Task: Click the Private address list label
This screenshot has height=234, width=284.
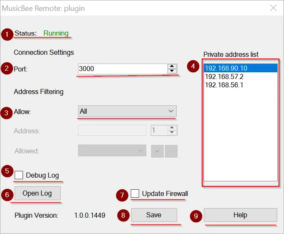Action: point(231,54)
